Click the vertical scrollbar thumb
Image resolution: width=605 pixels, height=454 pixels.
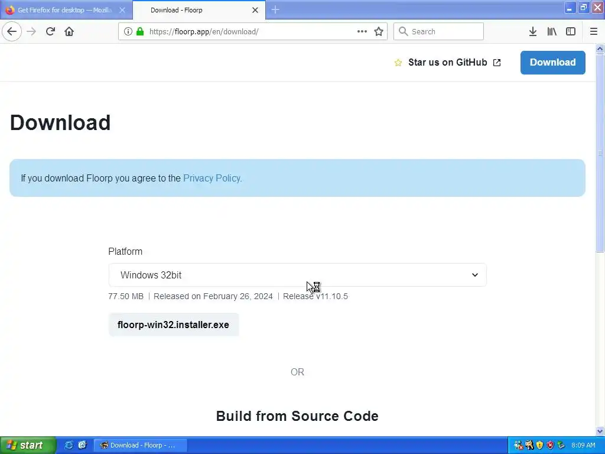(600, 153)
